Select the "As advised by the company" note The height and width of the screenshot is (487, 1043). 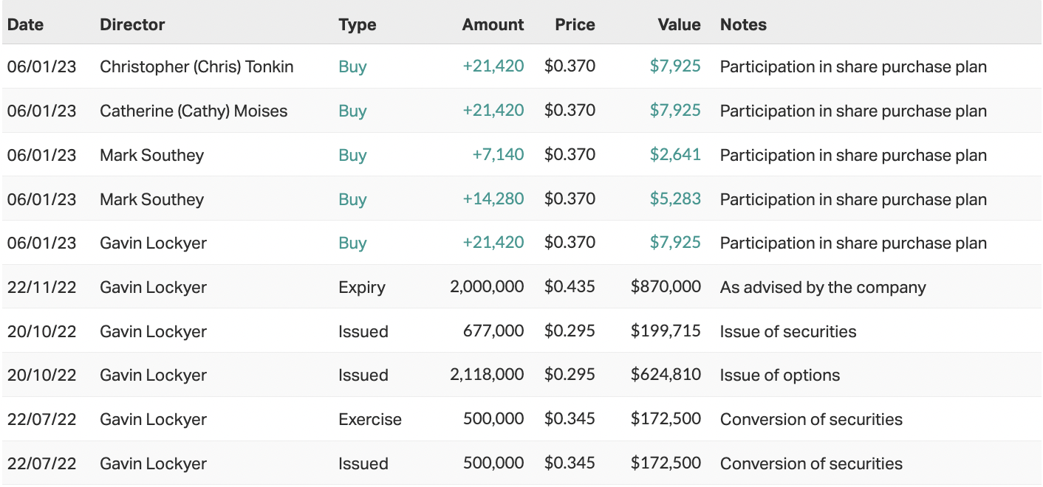click(823, 287)
